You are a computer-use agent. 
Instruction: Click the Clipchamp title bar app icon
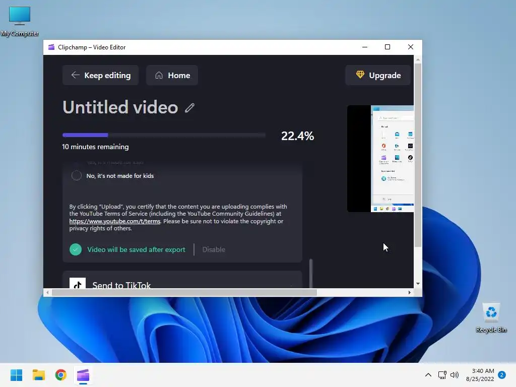(51, 47)
